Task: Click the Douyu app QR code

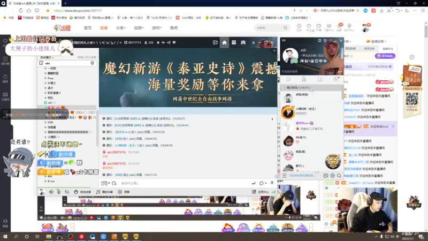Action: pos(412,99)
